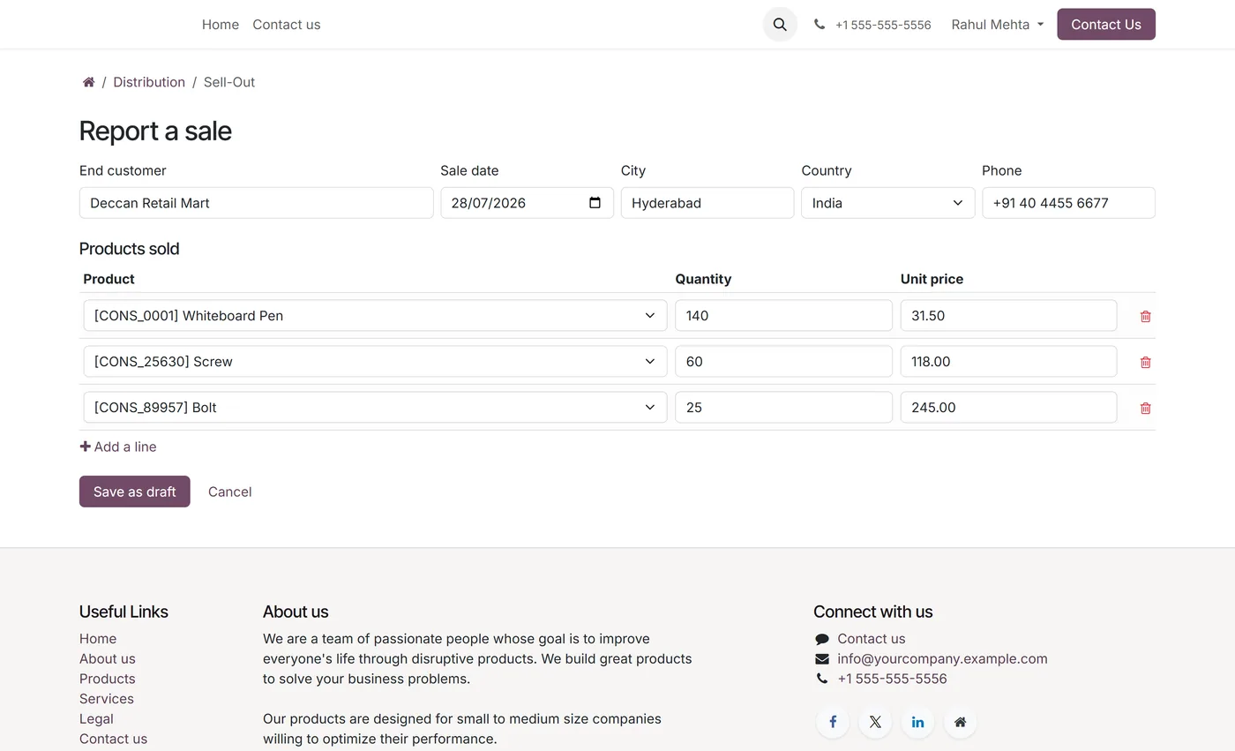
Task: Open Contact us link under Useful Links
Action: 113,739
